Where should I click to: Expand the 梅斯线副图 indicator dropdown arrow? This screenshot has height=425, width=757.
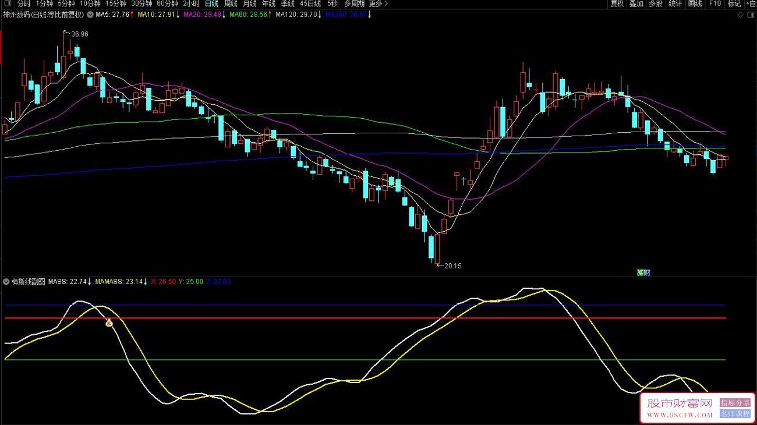pyautogui.click(x=6, y=281)
